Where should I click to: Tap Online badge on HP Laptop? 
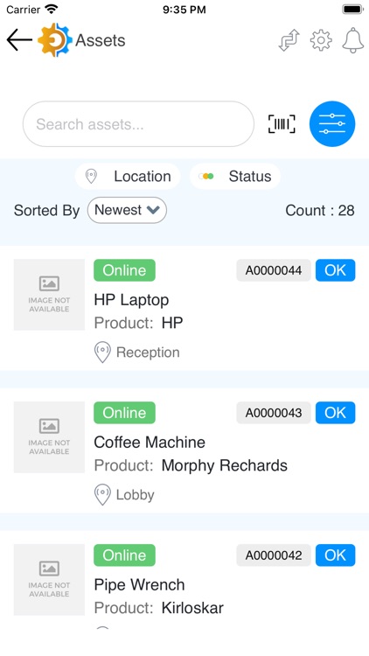pos(124,270)
